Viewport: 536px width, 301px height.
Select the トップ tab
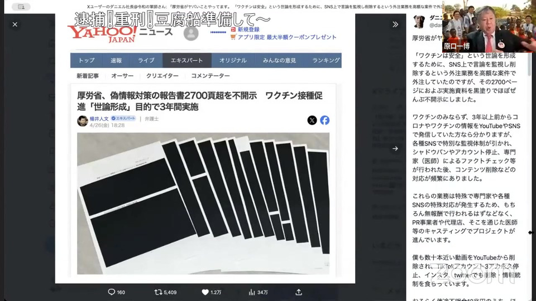click(86, 60)
